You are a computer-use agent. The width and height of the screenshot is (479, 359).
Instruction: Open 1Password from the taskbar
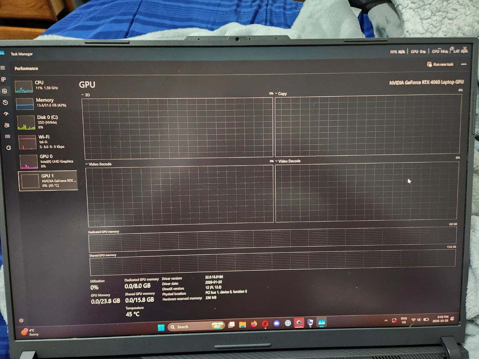coord(288,323)
